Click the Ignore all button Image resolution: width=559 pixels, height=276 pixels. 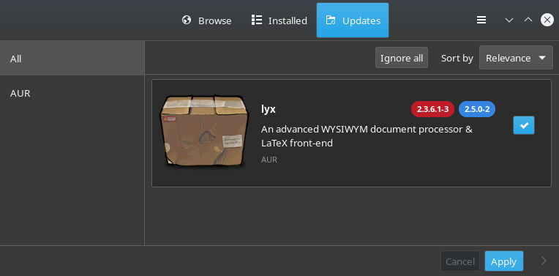[x=402, y=58]
